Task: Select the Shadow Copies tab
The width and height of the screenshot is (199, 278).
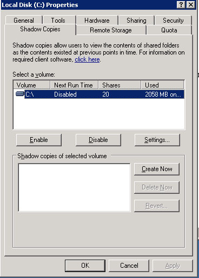Action: (x=40, y=29)
